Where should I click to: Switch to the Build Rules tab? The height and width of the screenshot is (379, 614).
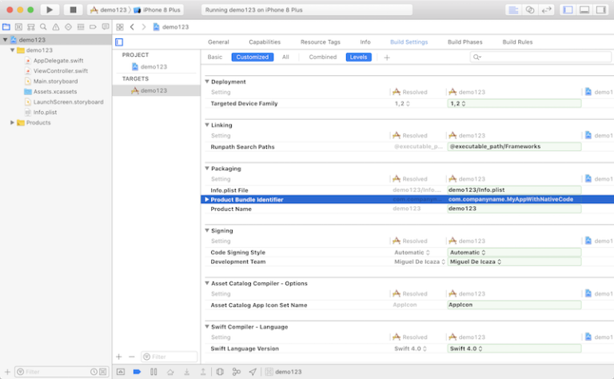pos(517,42)
